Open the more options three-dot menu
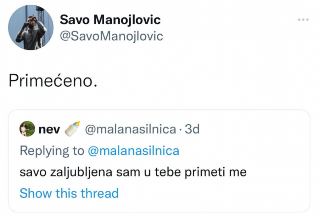 coord(303,19)
